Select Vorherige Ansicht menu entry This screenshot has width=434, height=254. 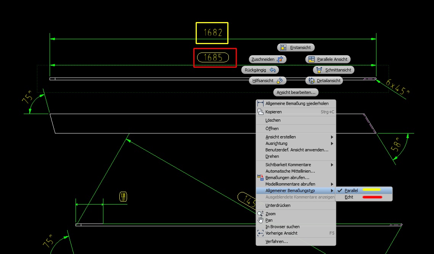pos(296,233)
